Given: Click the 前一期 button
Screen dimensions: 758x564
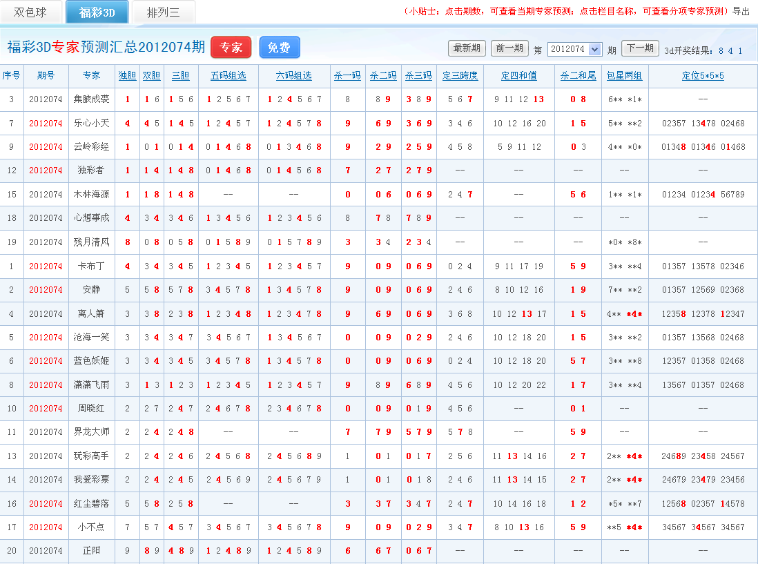Looking at the screenshot, I should pos(509,48).
